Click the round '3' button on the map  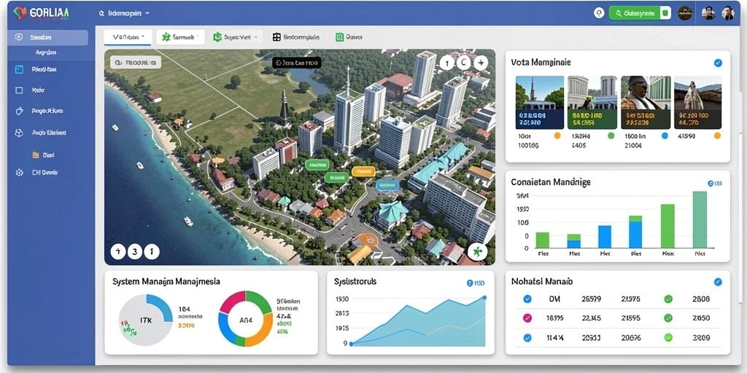coord(135,251)
